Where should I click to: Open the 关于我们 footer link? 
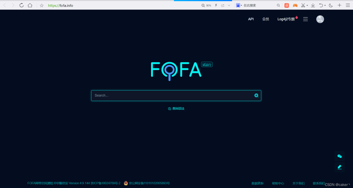coord(298,183)
